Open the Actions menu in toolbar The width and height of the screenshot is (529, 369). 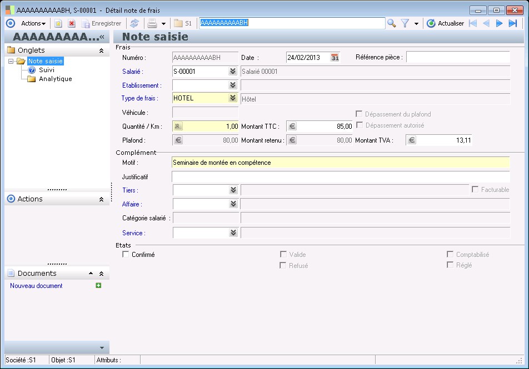click(34, 23)
